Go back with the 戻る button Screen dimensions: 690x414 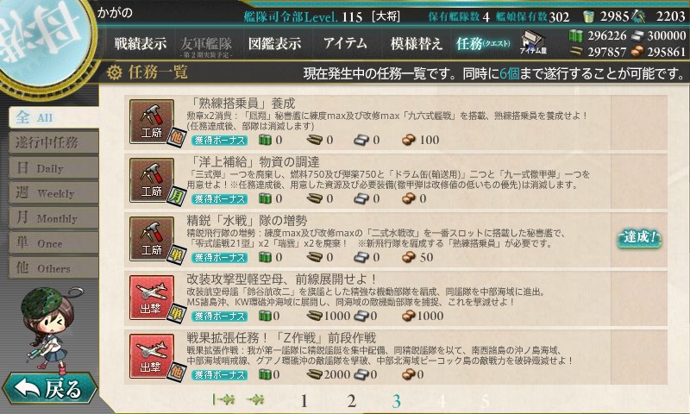[49, 389]
